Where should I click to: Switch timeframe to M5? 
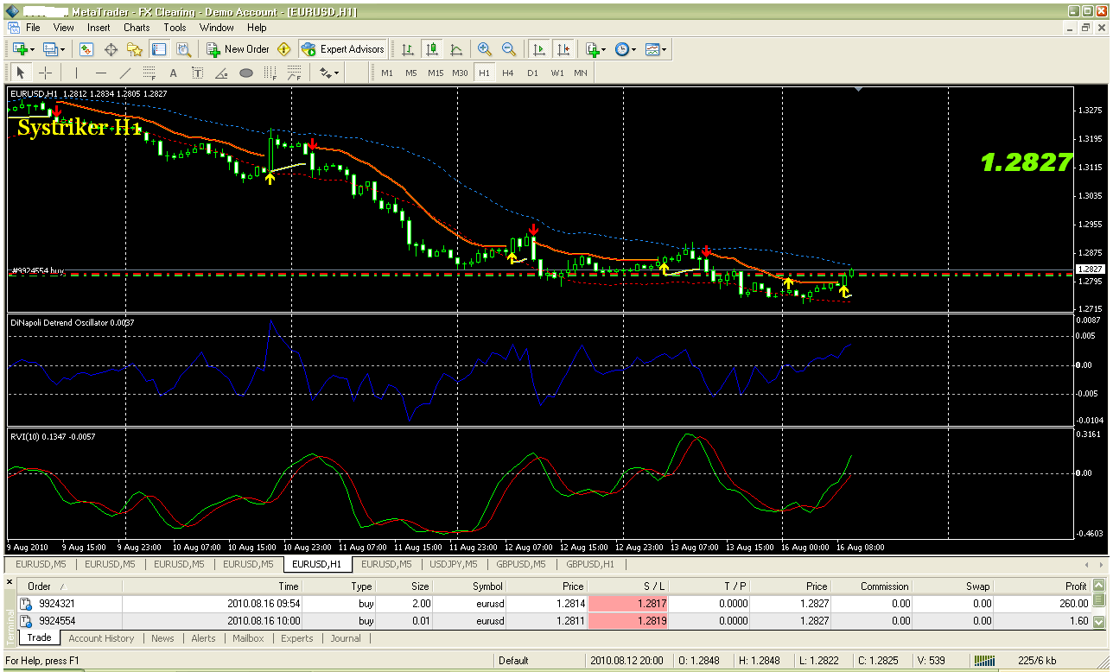411,73
